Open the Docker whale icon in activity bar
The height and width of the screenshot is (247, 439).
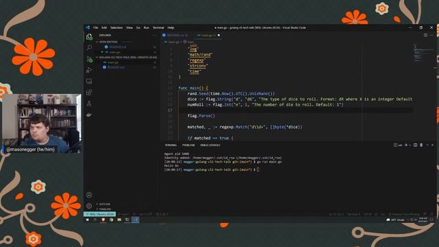click(x=89, y=115)
